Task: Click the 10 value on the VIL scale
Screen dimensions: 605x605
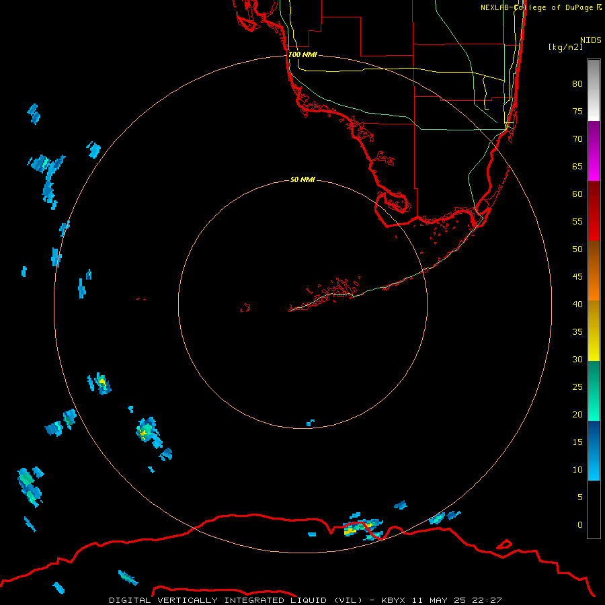Action: [577, 470]
